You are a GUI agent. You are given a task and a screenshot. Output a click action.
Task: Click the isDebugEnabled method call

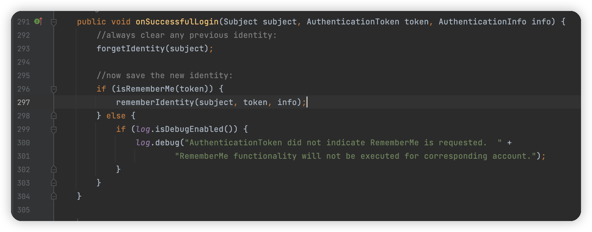pos(189,129)
